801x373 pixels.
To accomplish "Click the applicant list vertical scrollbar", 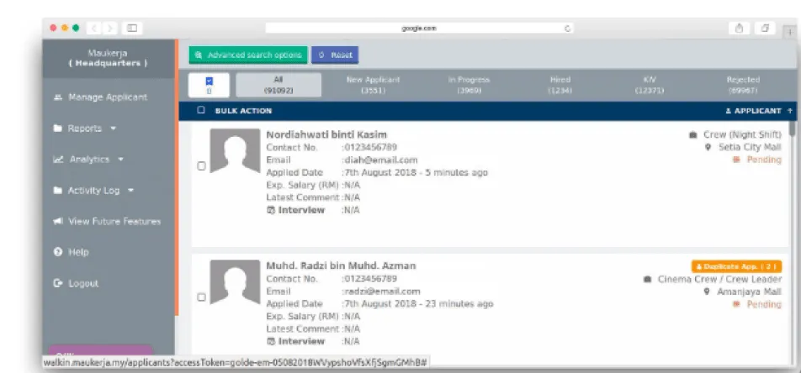I will pyautogui.click(x=793, y=129).
